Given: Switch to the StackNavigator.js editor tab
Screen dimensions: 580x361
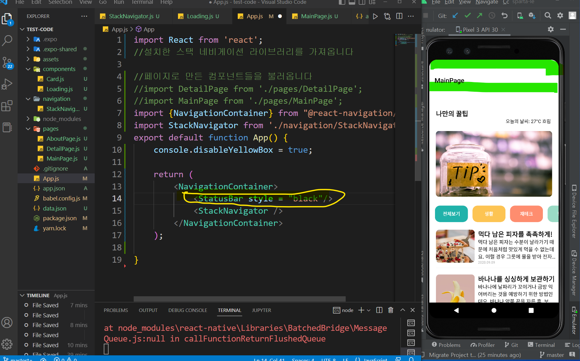Looking at the screenshot, I should [133, 16].
